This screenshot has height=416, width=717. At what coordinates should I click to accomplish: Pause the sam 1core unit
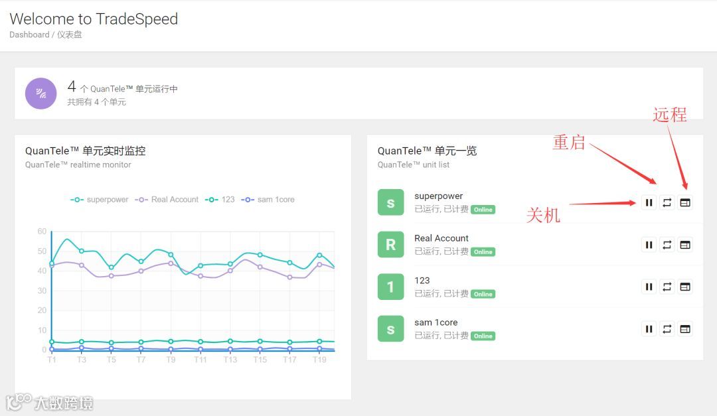pos(649,328)
